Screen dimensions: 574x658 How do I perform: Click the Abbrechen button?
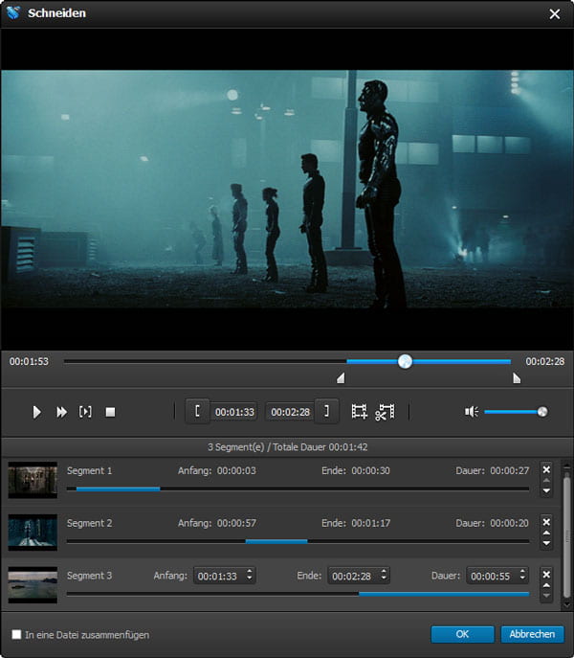click(532, 634)
